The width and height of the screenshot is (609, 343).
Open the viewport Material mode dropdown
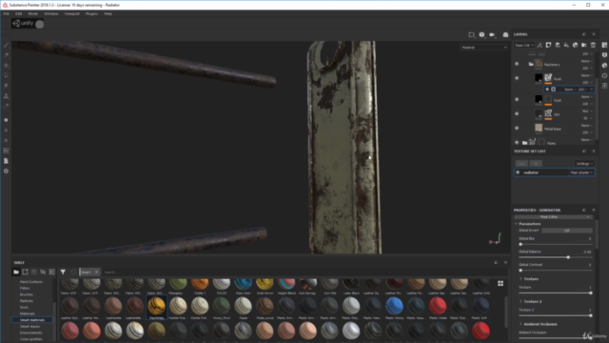(x=484, y=48)
